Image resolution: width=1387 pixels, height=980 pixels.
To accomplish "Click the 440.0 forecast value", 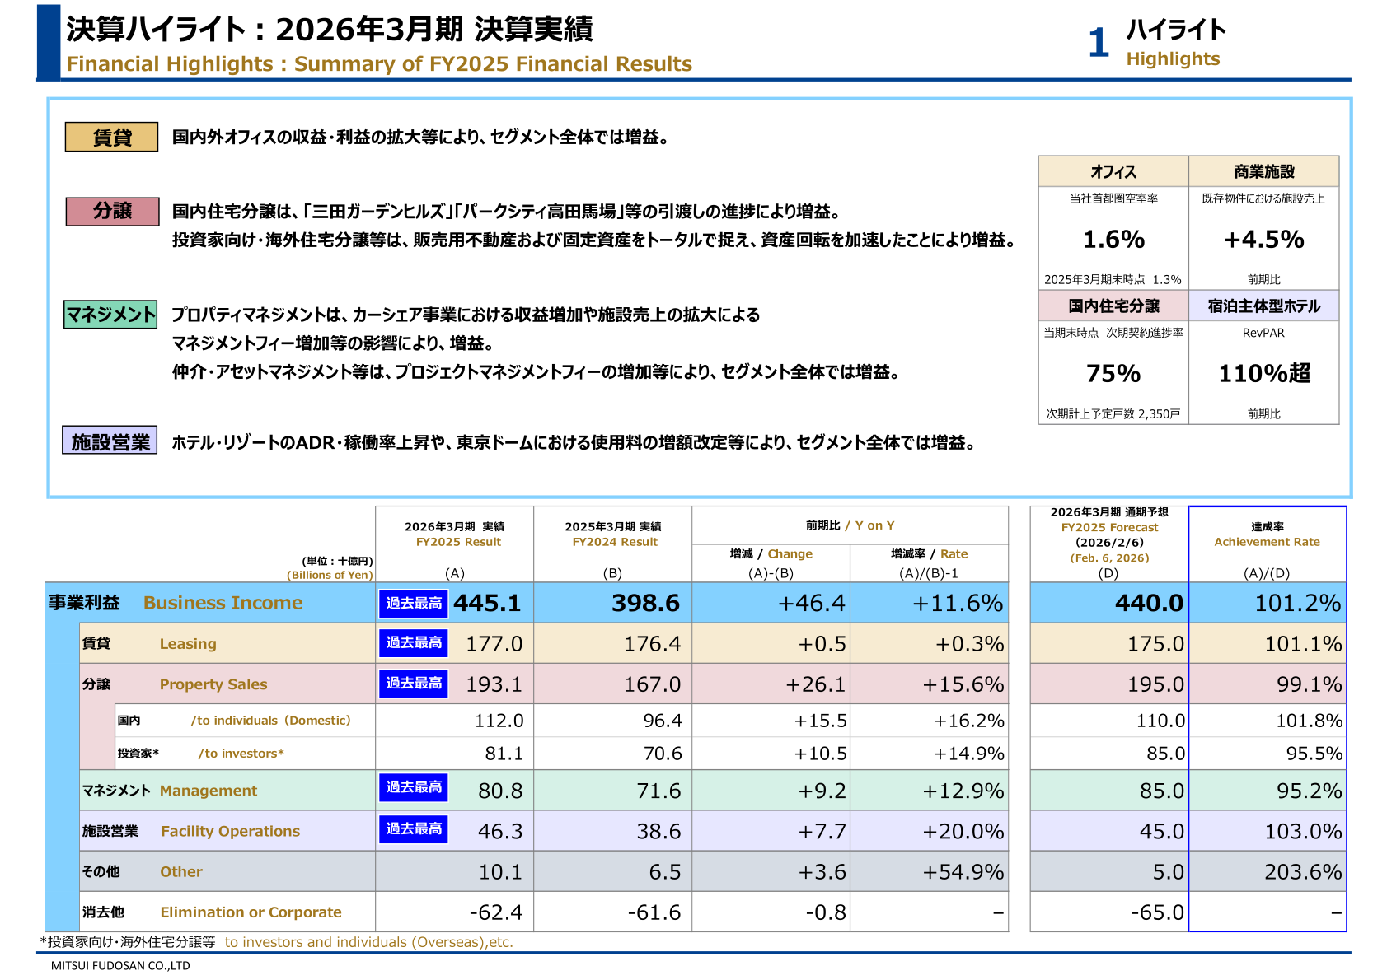I will click(x=1149, y=603).
